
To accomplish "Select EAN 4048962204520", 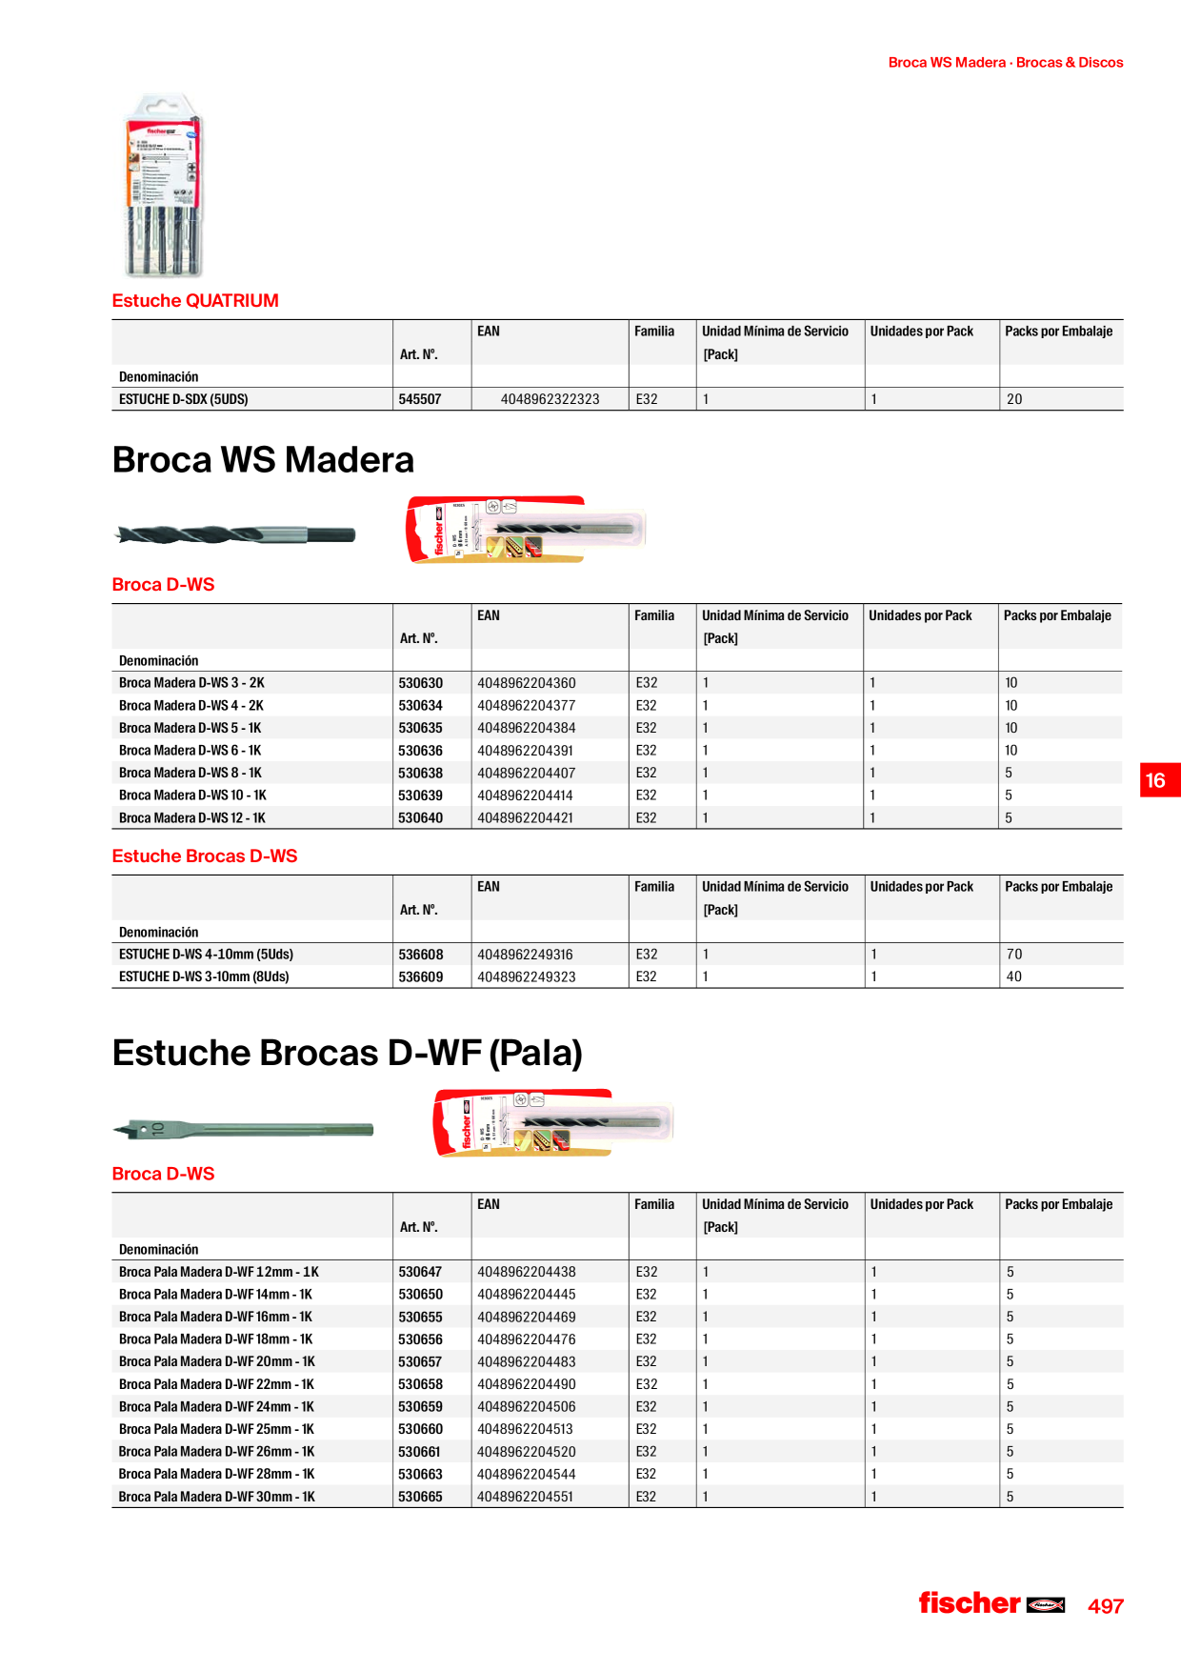I will (x=527, y=1452).
